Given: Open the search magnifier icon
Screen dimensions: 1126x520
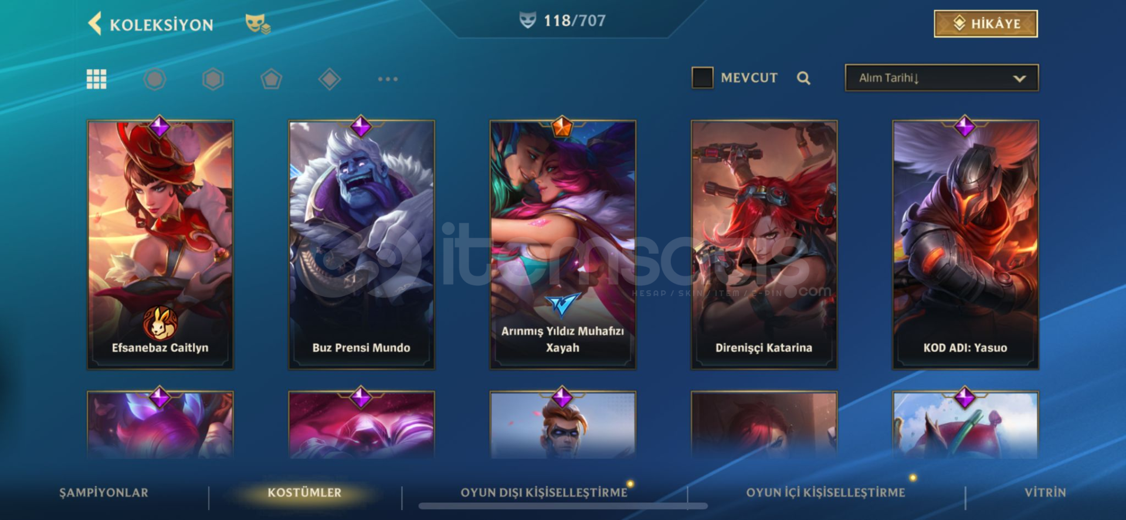Looking at the screenshot, I should (x=803, y=78).
